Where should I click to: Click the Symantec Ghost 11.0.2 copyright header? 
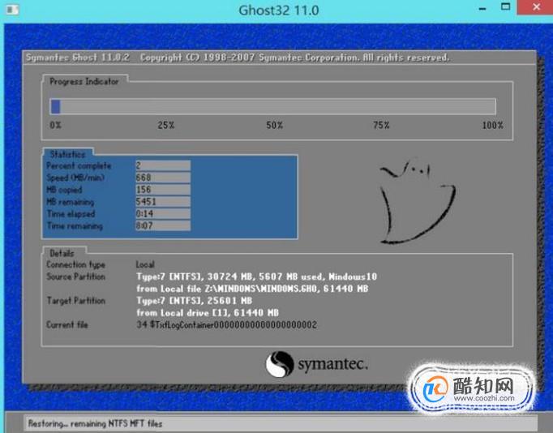pos(238,58)
